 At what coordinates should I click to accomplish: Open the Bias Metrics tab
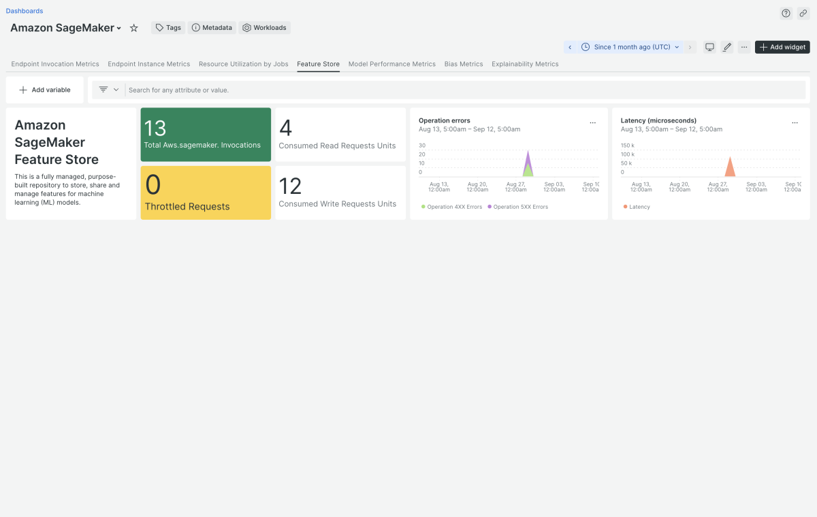[x=463, y=64]
